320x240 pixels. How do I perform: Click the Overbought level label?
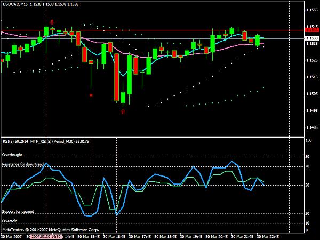(x=12, y=155)
